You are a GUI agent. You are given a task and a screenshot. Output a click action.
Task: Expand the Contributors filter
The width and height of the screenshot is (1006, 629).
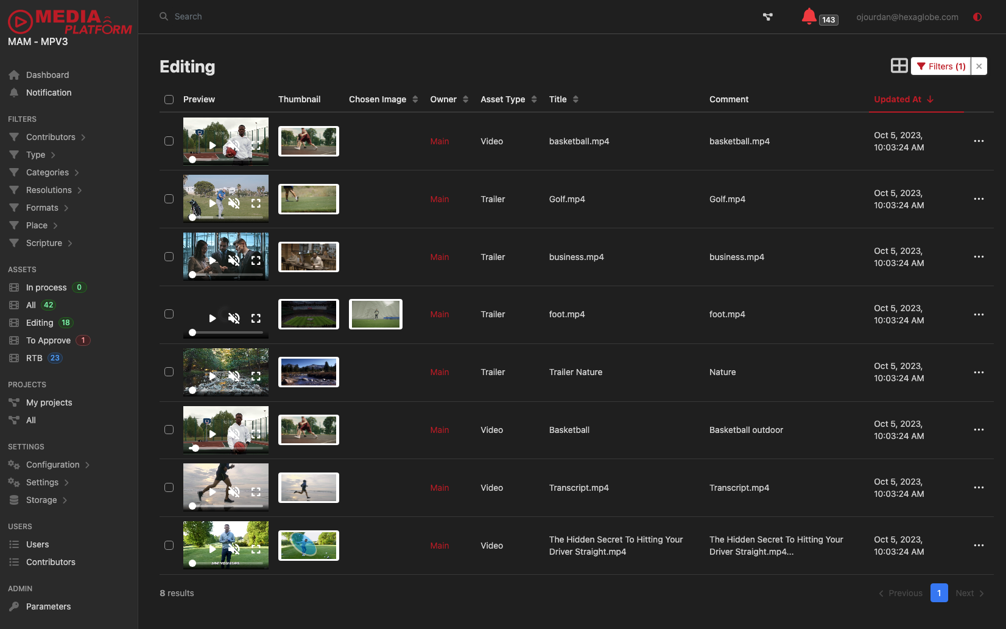click(51, 137)
